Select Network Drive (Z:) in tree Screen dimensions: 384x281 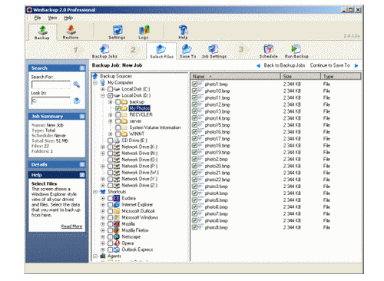[x=140, y=185]
